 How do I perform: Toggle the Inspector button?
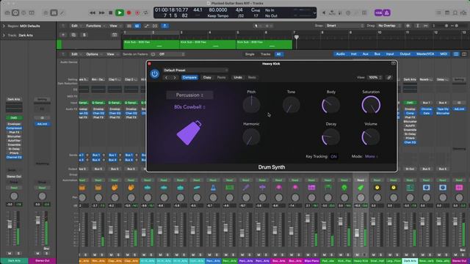(x=15, y=13)
